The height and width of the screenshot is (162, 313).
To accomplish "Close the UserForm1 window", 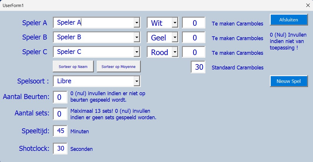I will pos(308,5).
